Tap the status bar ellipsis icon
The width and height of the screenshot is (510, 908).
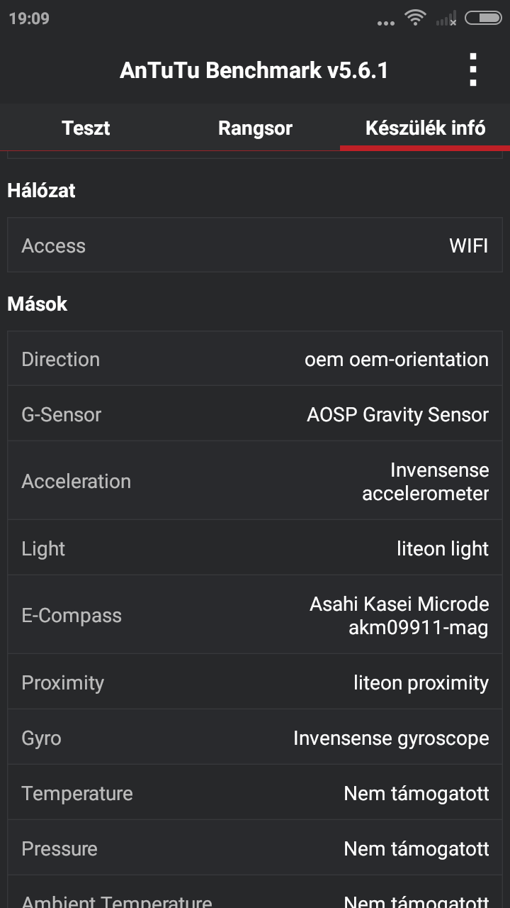[386, 23]
